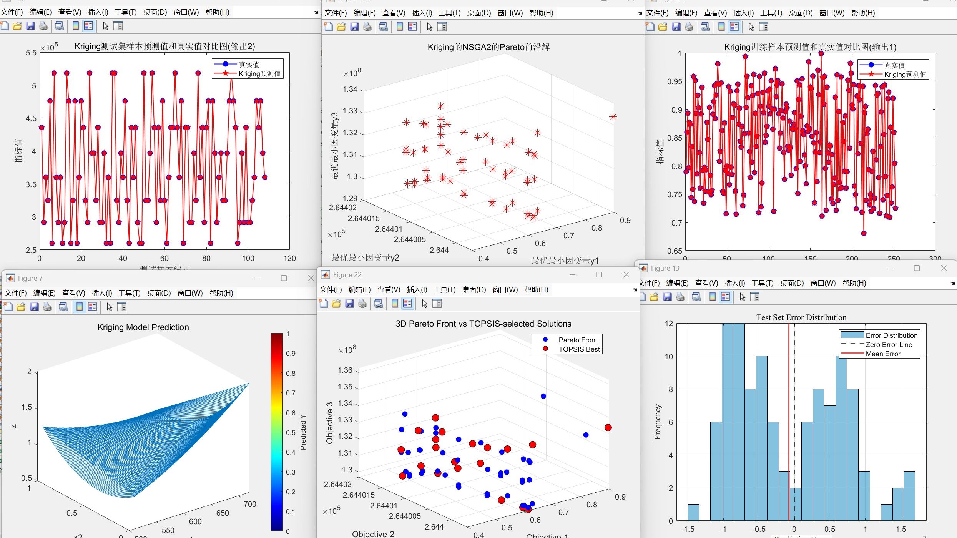Click the Test Set Error Distribution plot title
This screenshot has width=957, height=538.
tap(801, 317)
